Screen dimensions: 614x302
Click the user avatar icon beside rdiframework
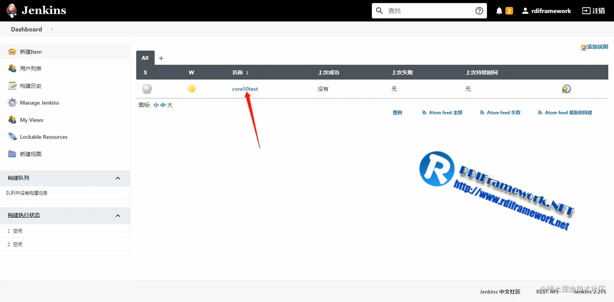coord(525,11)
